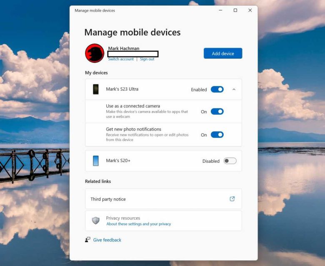Click the Manage mobile devices title bar text
325x266 pixels.
95,10
